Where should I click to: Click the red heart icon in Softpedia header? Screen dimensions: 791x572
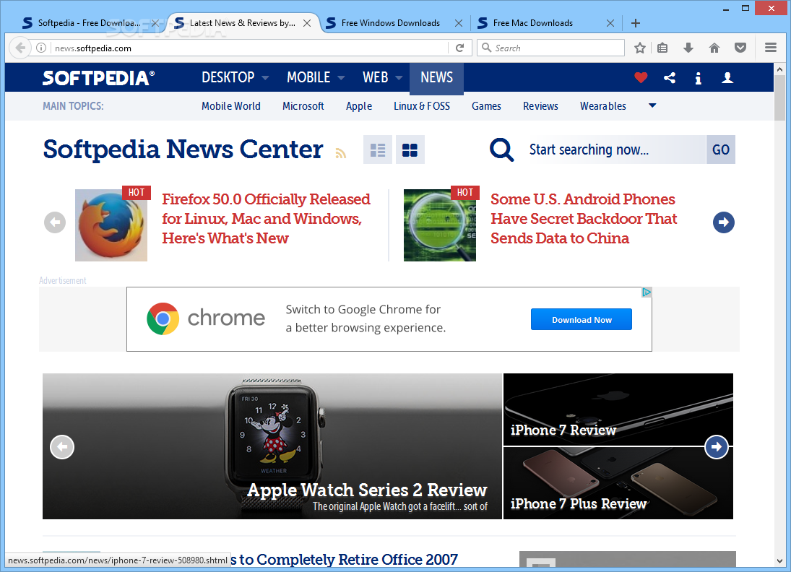click(641, 78)
